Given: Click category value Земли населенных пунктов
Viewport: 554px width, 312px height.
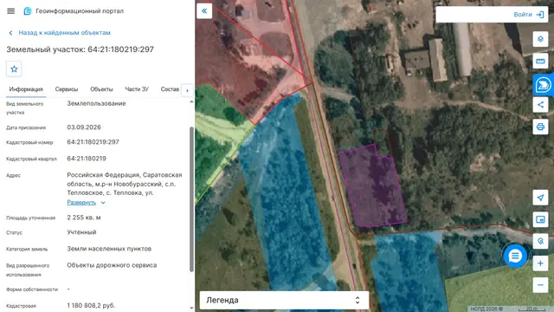Looking at the screenshot, I should [109, 249].
